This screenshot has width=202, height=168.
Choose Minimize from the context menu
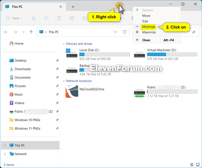point(149,27)
